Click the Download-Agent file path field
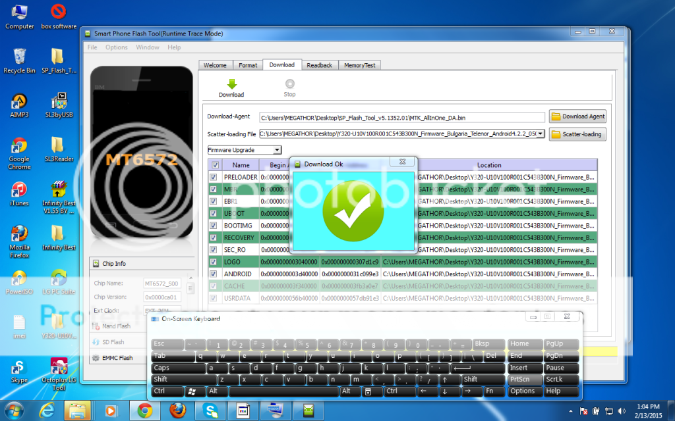This screenshot has width=675, height=421. 402,117
